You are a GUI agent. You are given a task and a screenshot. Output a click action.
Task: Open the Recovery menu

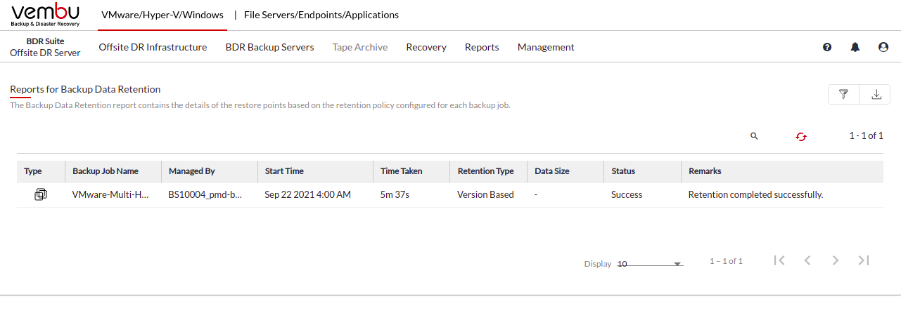(x=426, y=47)
